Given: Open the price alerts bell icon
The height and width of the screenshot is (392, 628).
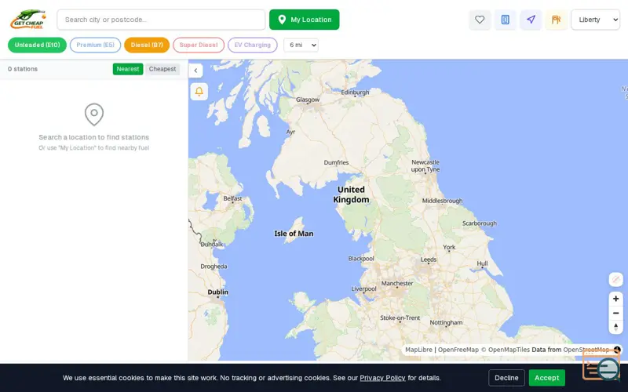Looking at the screenshot, I should [199, 92].
